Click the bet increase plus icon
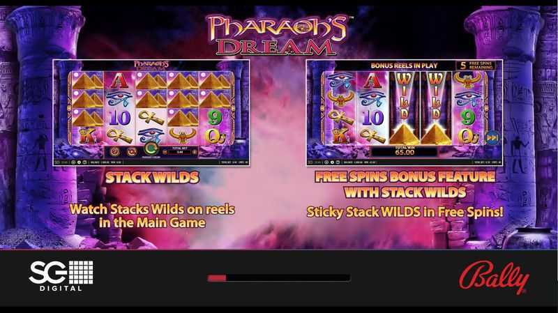Image resolution: width=558 pixels, height=313 pixels. click(x=195, y=152)
